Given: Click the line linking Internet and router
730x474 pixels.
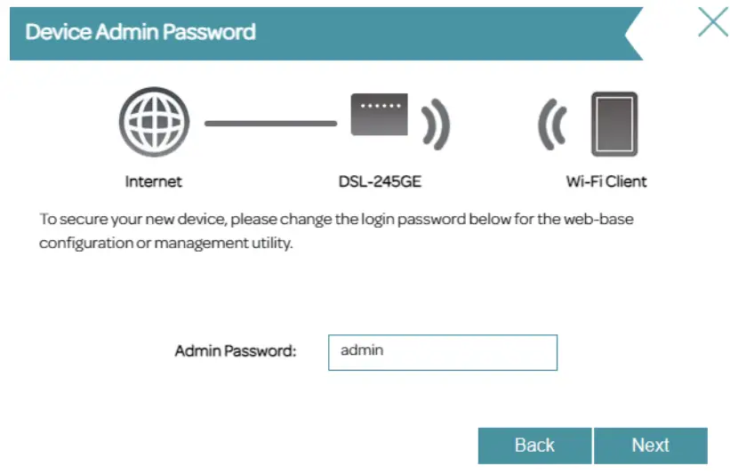Looking at the screenshot, I should coord(270,124).
